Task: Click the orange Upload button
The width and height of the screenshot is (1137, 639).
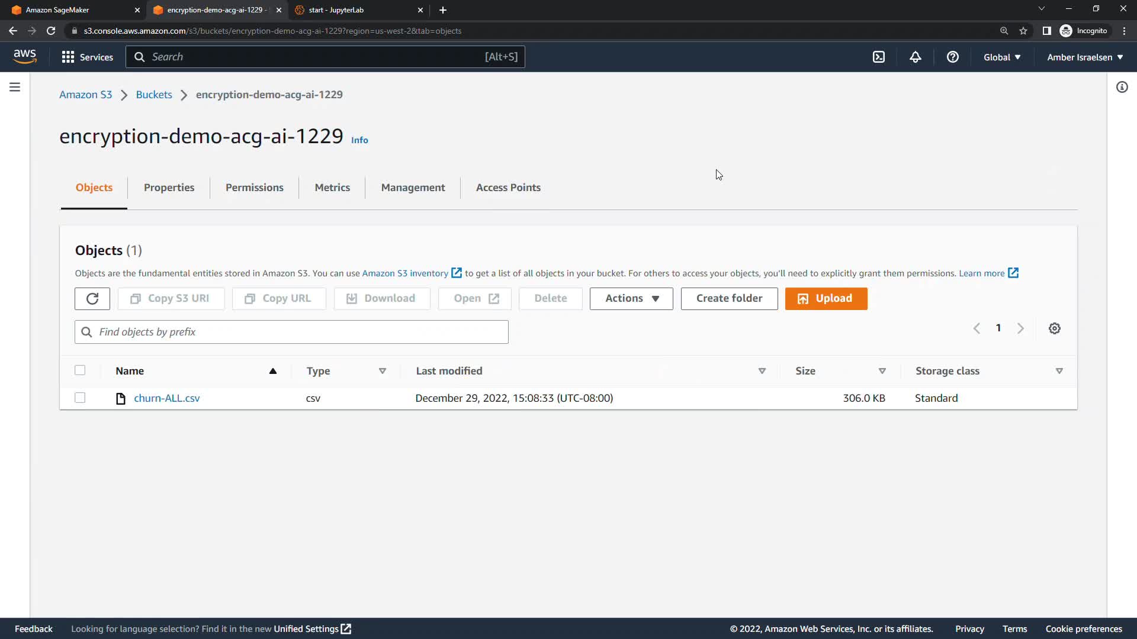Action: click(x=826, y=299)
